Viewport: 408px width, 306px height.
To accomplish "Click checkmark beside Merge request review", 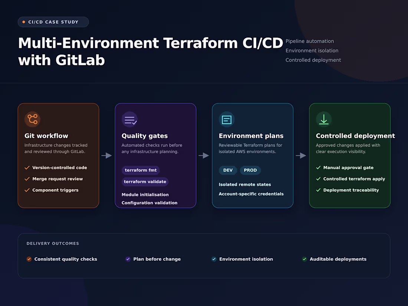I will tap(27, 179).
